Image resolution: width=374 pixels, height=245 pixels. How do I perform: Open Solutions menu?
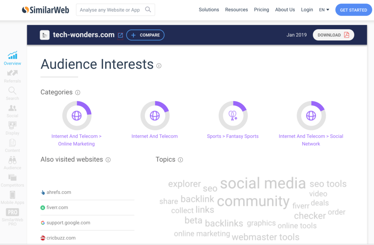209,10
